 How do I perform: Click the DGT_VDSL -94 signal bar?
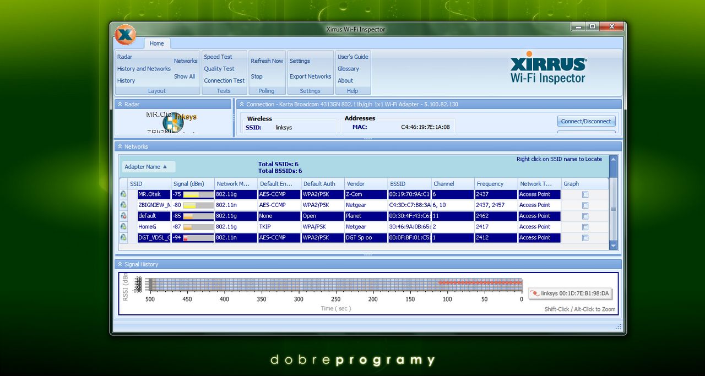198,238
